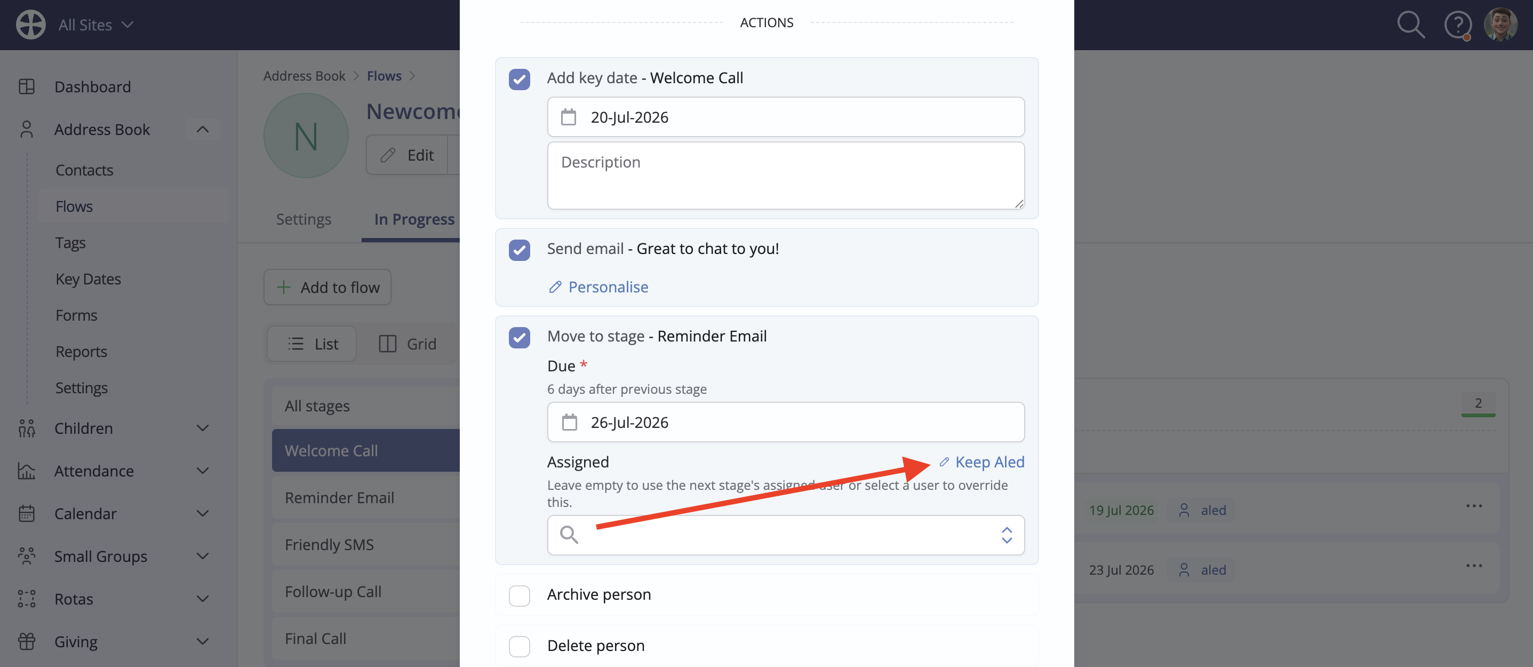The width and height of the screenshot is (1533, 667).
Task: Click the Rotas icon in sidebar
Action: 27,599
